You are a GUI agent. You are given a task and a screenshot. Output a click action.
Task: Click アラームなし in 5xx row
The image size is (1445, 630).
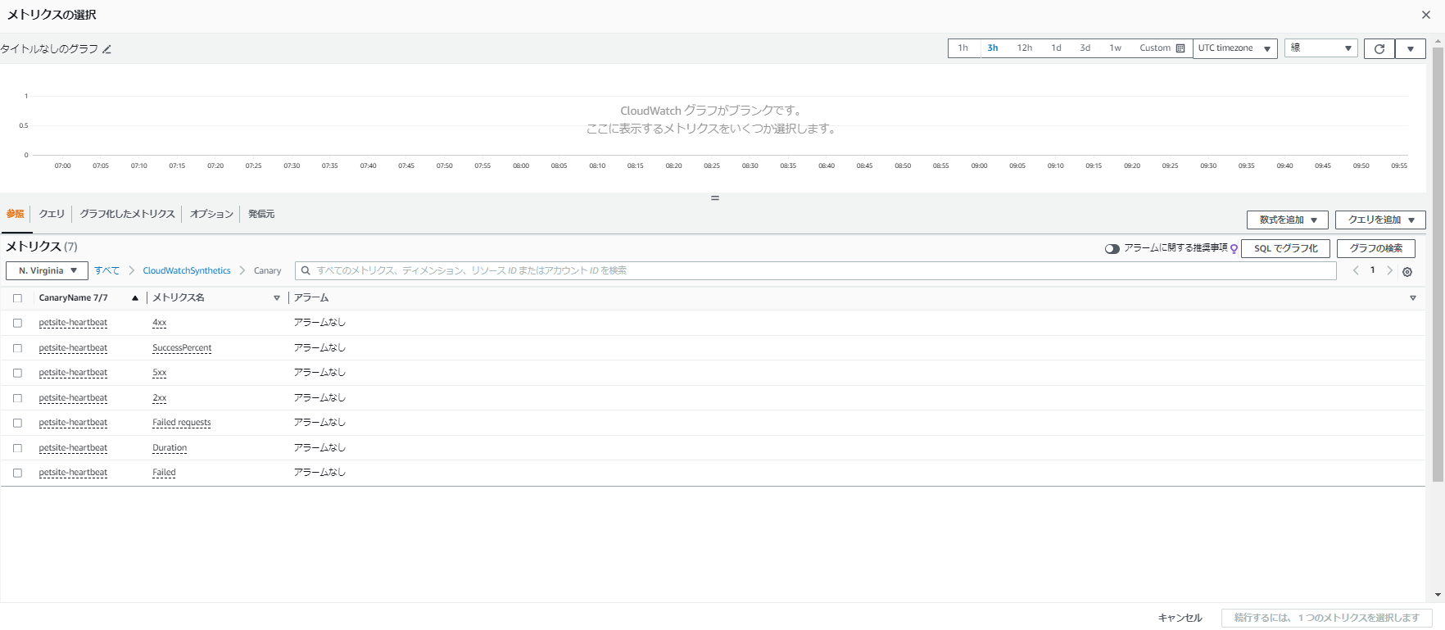(x=320, y=373)
